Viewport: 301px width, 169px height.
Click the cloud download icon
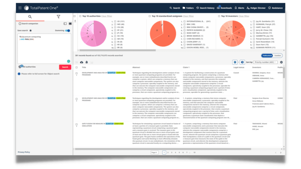pyautogui.click(x=82, y=62)
